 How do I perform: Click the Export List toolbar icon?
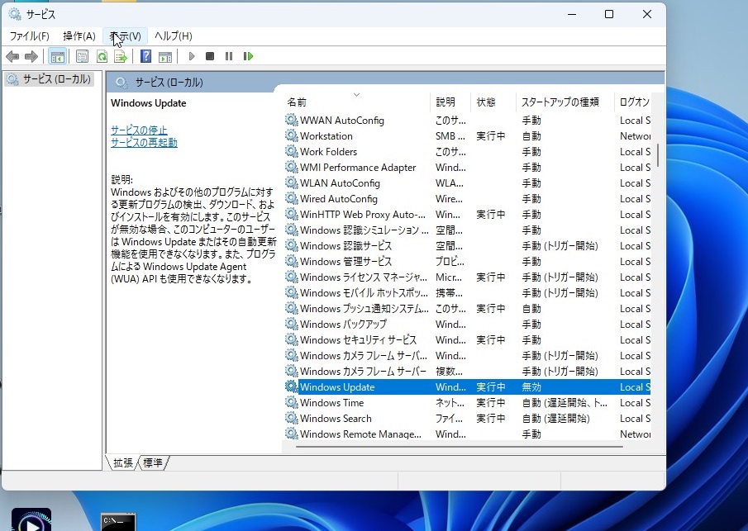pos(121,56)
